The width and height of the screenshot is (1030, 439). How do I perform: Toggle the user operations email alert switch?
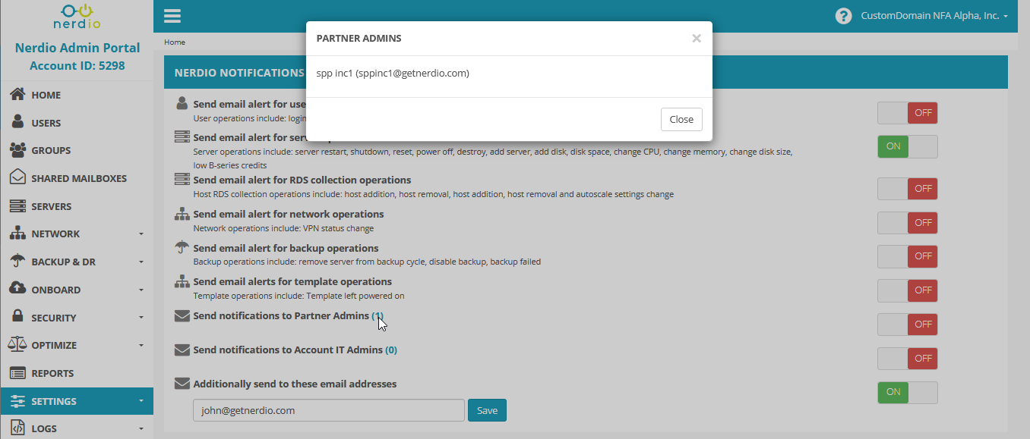tap(908, 113)
